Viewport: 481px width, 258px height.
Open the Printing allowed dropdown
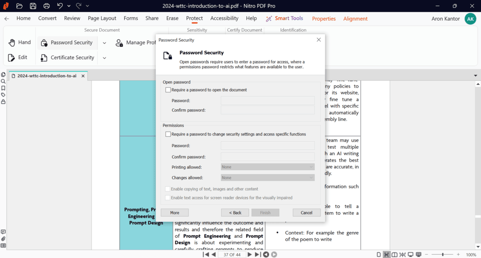[267, 167]
